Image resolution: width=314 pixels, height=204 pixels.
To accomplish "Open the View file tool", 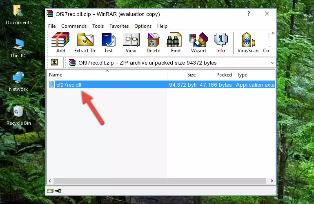I will pyautogui.click(x=131, y=43).
